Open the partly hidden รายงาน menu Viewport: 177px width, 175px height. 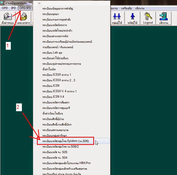[x=114, y=8]
